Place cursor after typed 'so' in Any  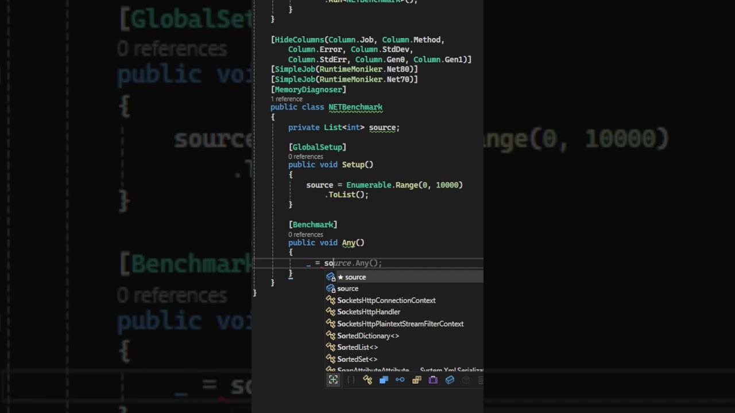(334, 263)
